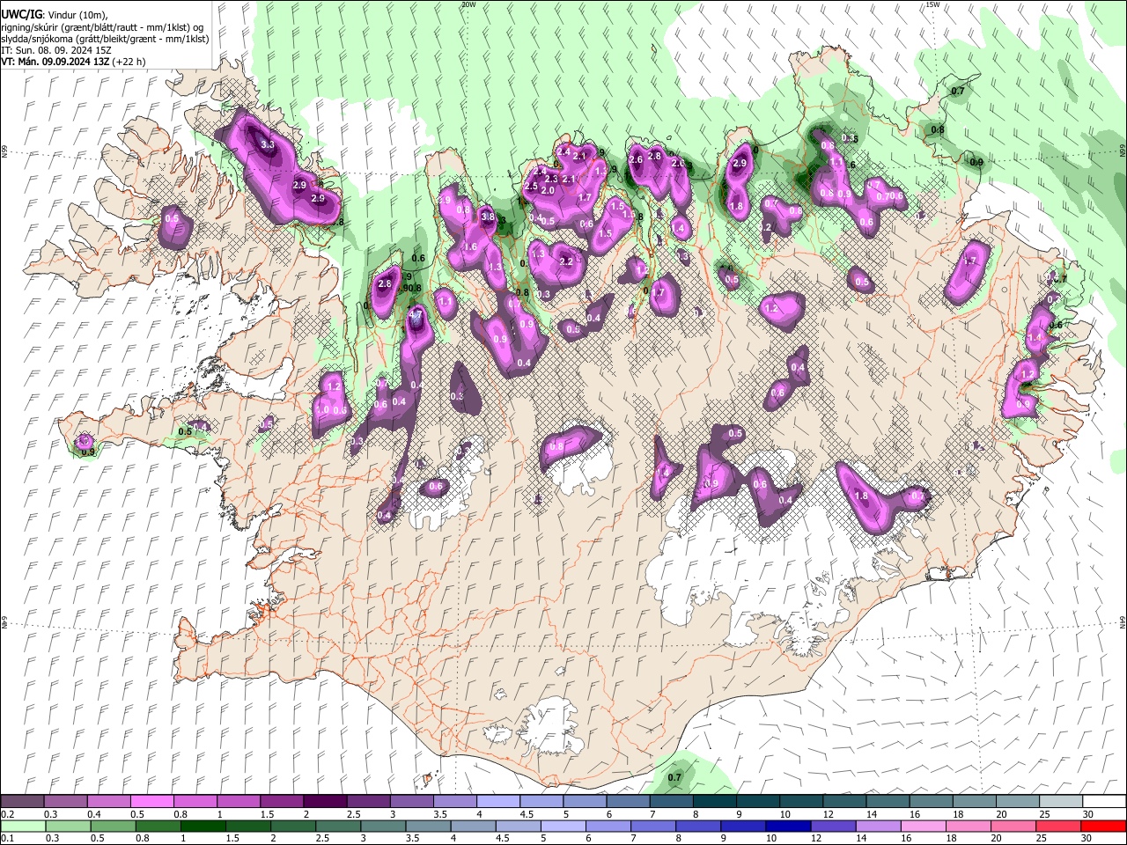The width and height of the screenshot is (1127, 845).
Task: Select the Vindur (10m) label
Action: tap(76, 15)
